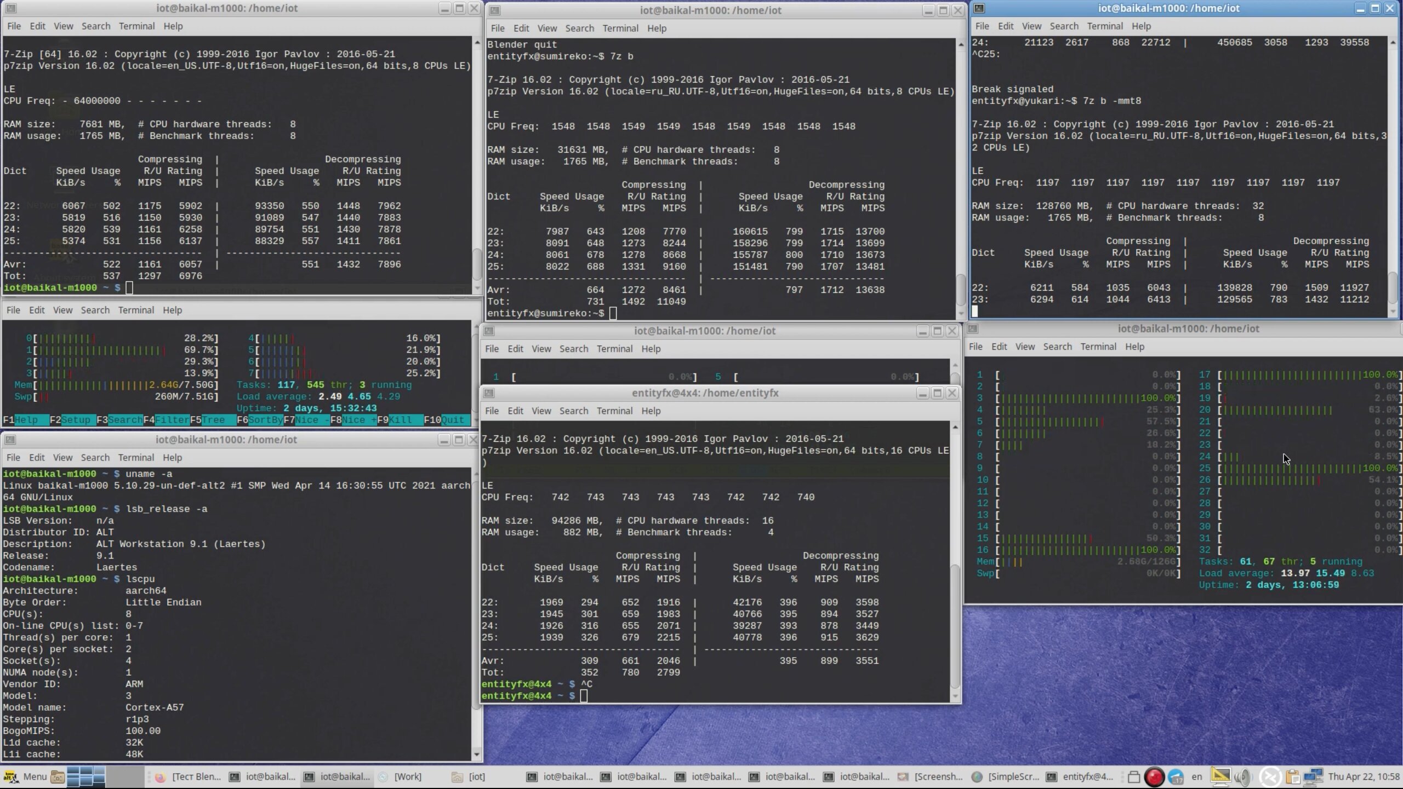The image size is (1403, 789).
Task: Switch keyboard layout indicator 'en'
Action: pyautogui.click(x=1197, y=776)
